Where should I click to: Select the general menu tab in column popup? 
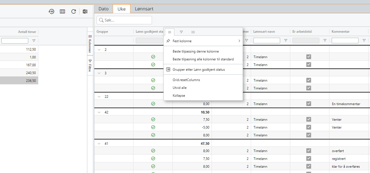pos(170,32)
